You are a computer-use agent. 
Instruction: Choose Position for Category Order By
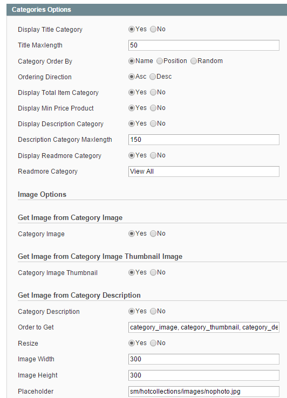(160, 61)
